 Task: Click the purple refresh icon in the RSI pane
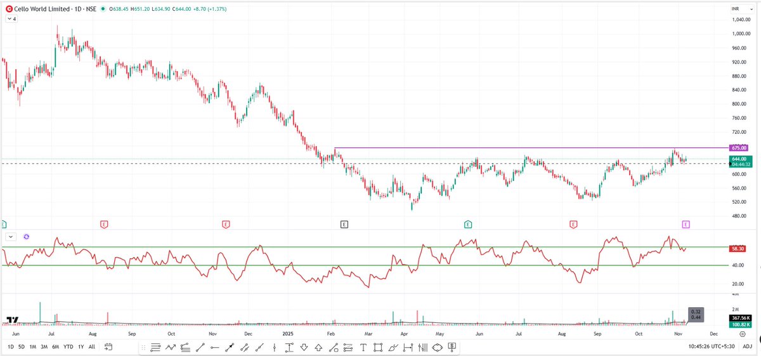tap(27, 236)
